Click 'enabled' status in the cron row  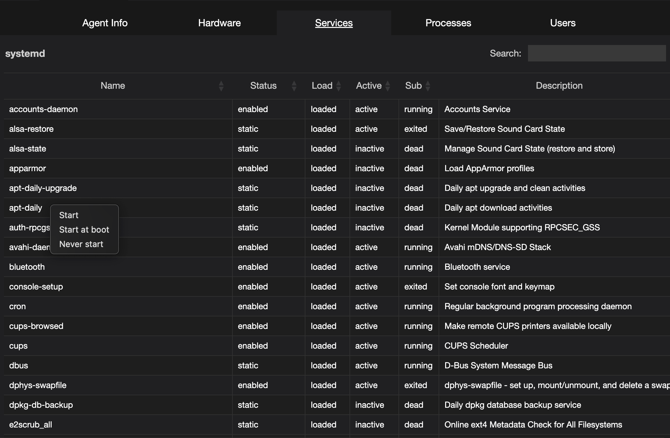tap(253, 306)
